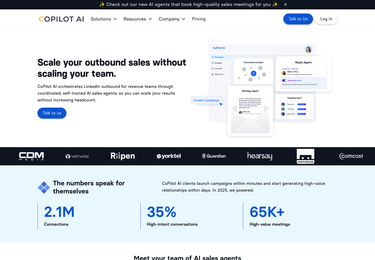Click the venwise logo
This screenshot has height=260, width=375.
[77, 156]
